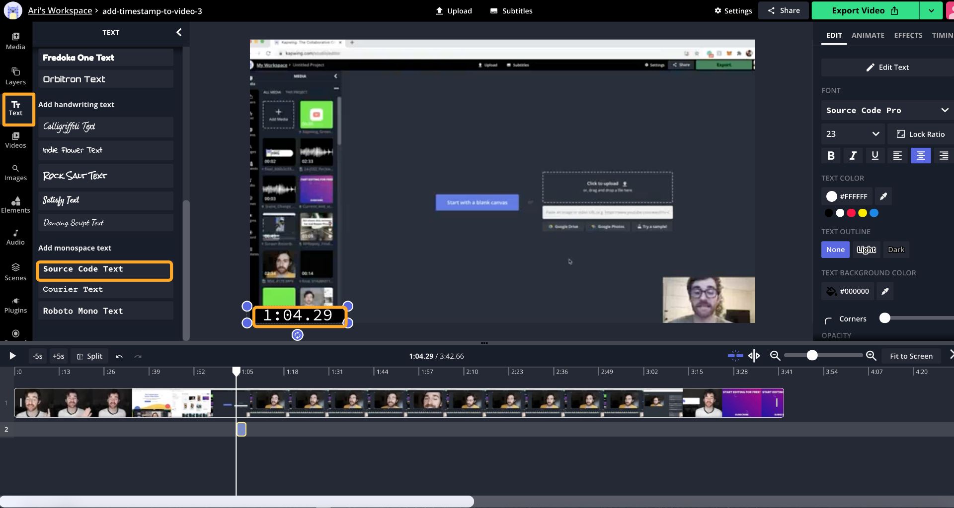
Task: Expand the Export Video options chevron
Action: coord(932,10)
